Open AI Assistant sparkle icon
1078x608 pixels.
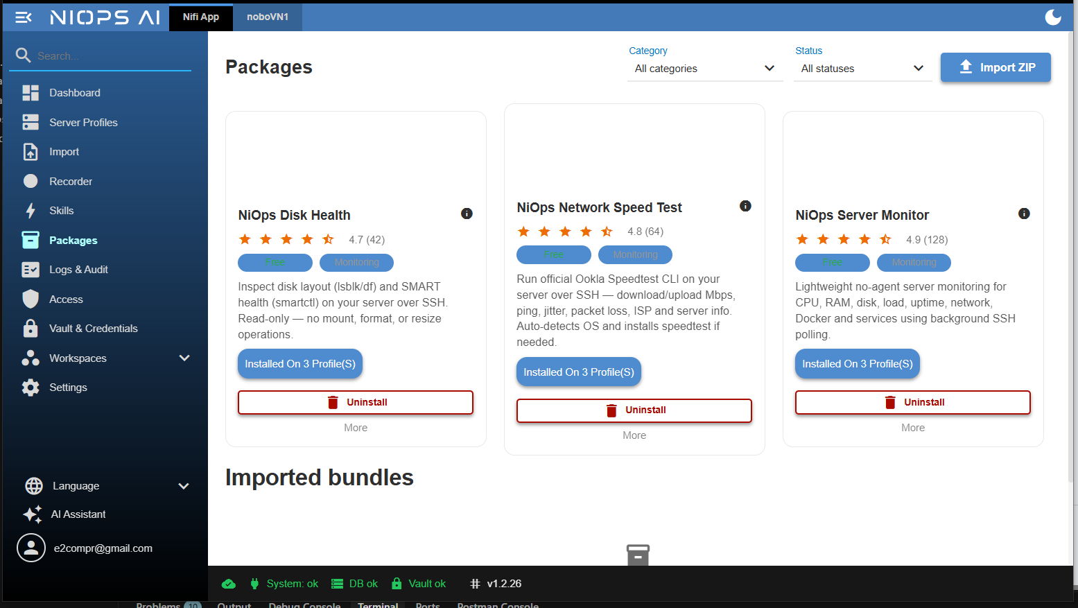(33, 514)
